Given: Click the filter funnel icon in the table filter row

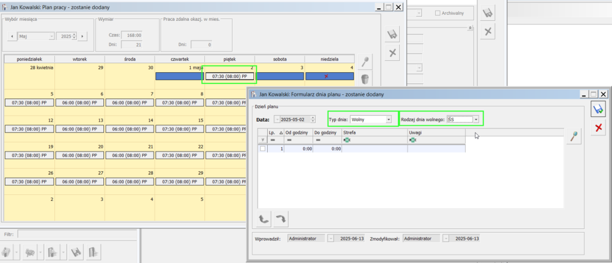Looking at the screenshot, I should click(262, 140).
